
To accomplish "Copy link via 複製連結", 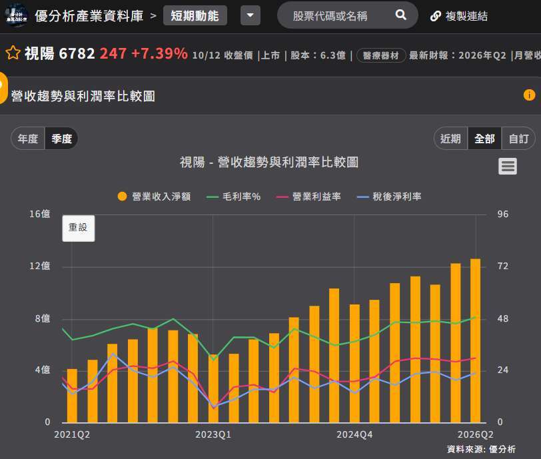I will pyautogui.click(x=466, y=16).
